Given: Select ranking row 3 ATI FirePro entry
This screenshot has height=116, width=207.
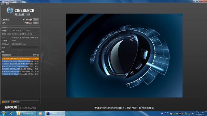Looking at the screenshot, I should [x=20, y=64].
